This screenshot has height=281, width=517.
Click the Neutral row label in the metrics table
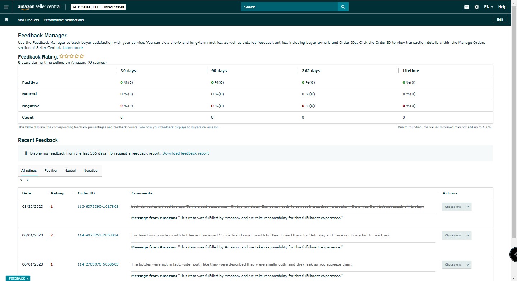pyautogui.click(x=29, y=94)
